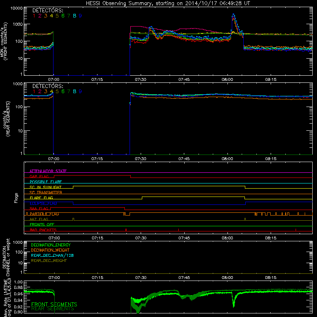Select green detector 6 in front segments legend

coord(63,16)
